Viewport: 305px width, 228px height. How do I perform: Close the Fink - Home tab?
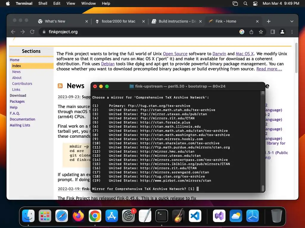point(257,21)
